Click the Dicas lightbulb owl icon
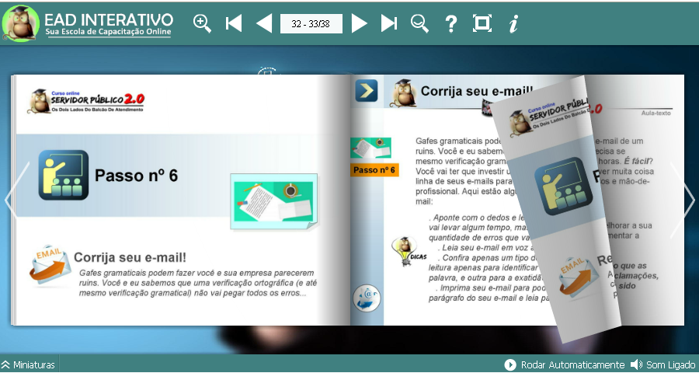Screen dimensions: 699x373 point(408,251)
